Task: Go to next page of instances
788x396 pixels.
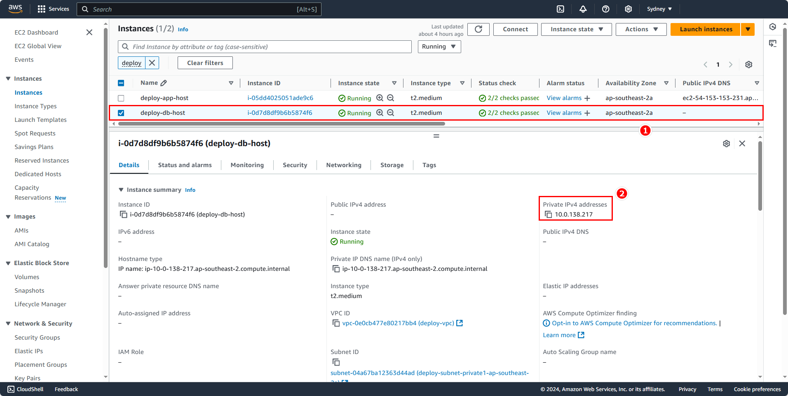Action: [731, 65]
